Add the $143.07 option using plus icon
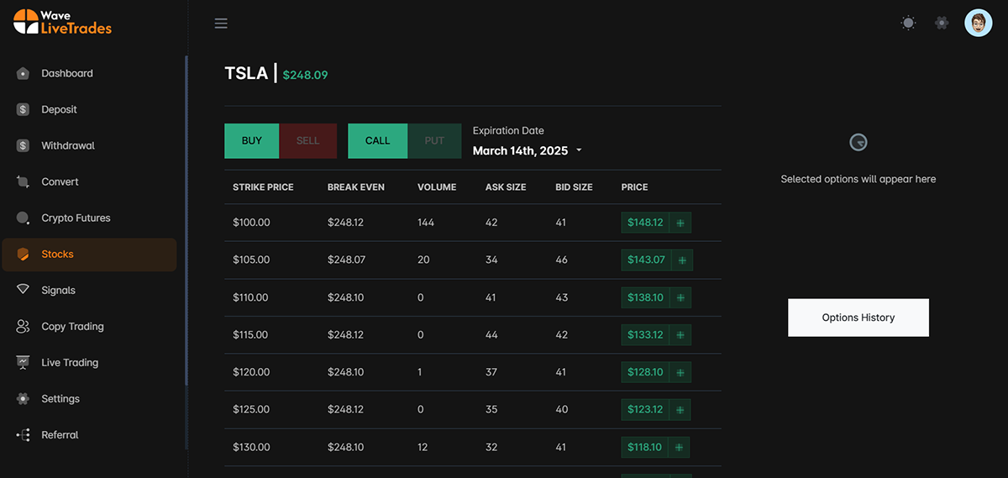 tap(681, 260)
